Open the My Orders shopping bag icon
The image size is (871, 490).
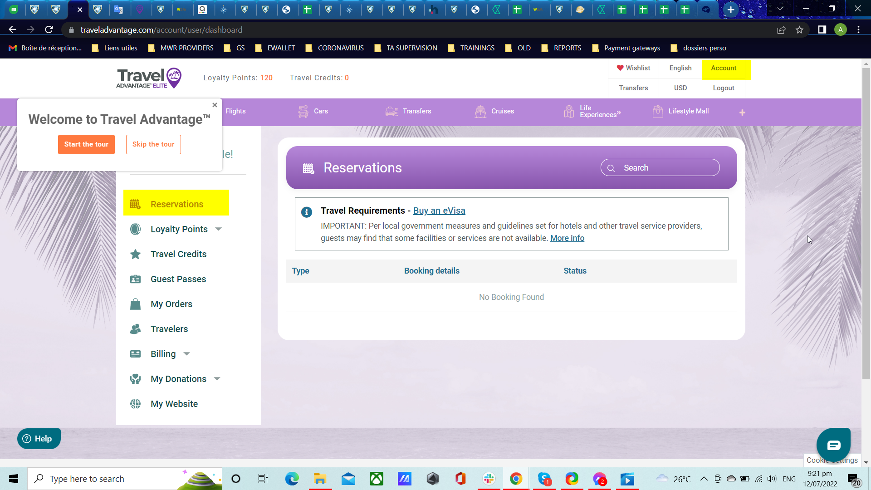(135, 304)
